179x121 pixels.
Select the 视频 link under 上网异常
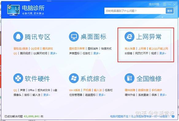click(154, 53)
